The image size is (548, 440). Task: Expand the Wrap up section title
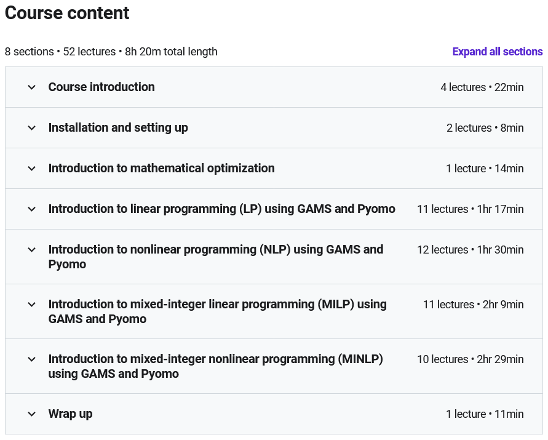[x=70, y=414]
